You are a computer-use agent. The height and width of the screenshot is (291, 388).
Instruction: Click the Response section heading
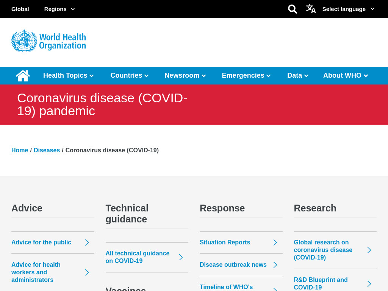pos(222,208)
